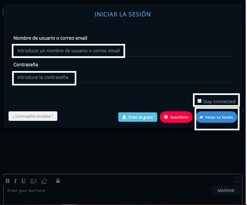247x205 pixels.
Task: Enable the Stay connected checkbox
Action: click(x=199, y=101)
